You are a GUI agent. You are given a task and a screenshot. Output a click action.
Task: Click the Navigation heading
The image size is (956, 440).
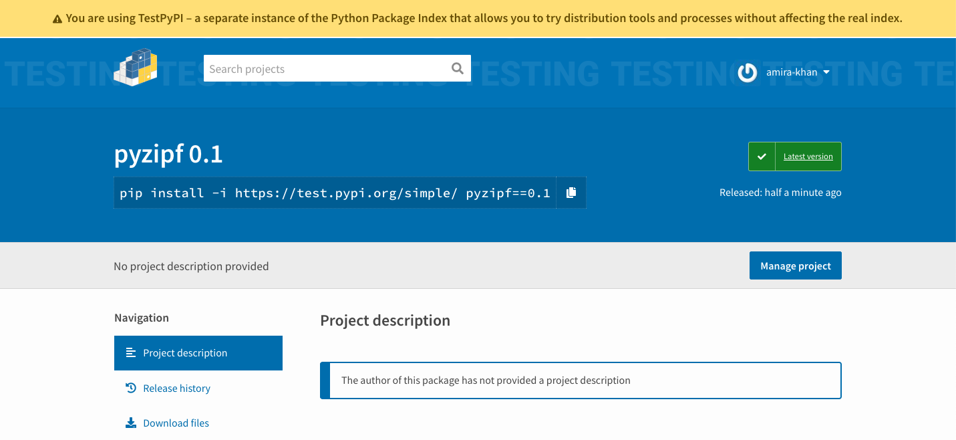pyautogui.click(x=142, y=318)
